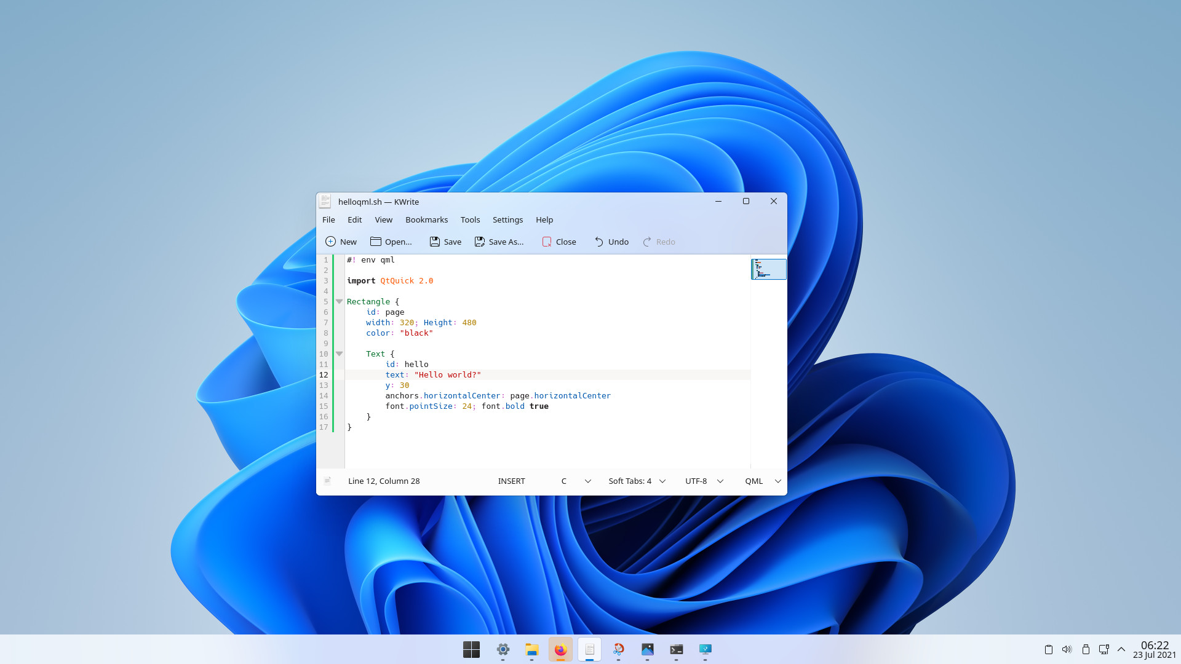Viewport: 1181px width, 664px height.
Task: Toggle the INSERT mode indicator
Action: click(x=511, y=481)
